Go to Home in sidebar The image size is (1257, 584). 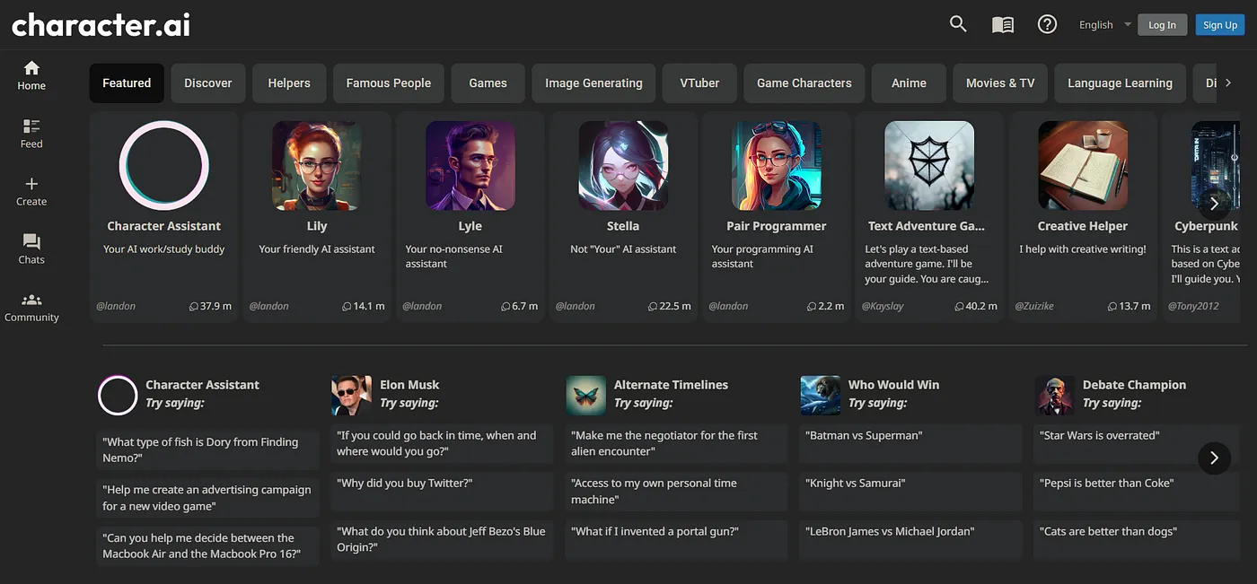pyautogui.click(x=31, y=74)
